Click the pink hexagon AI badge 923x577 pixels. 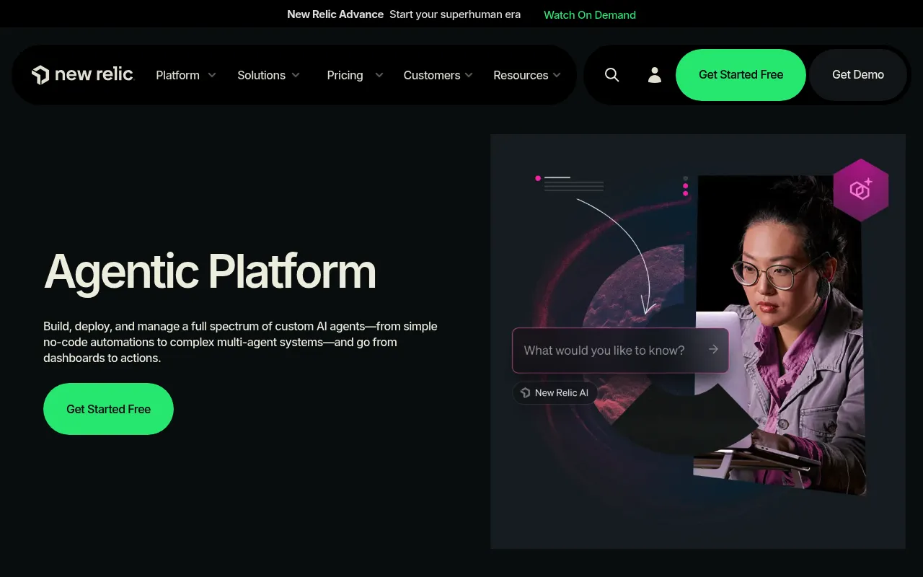860,190
